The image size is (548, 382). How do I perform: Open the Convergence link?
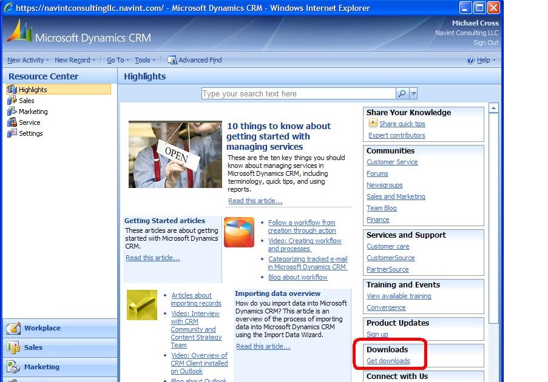coord(386,307)
